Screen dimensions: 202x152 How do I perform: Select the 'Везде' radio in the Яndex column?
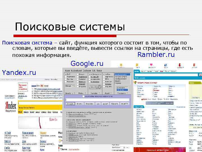[x=78, y=74]
